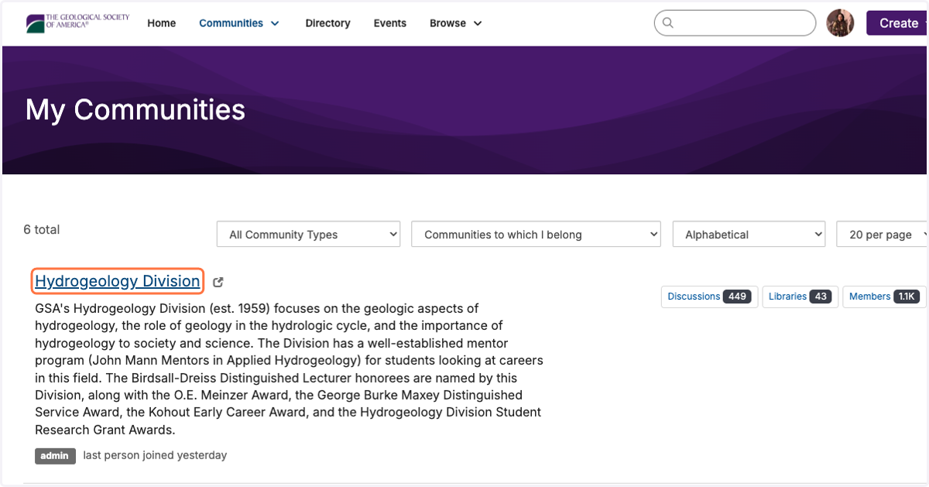Click the Create button
Viewport: 929px width, 487px height.
coord(898,23)
